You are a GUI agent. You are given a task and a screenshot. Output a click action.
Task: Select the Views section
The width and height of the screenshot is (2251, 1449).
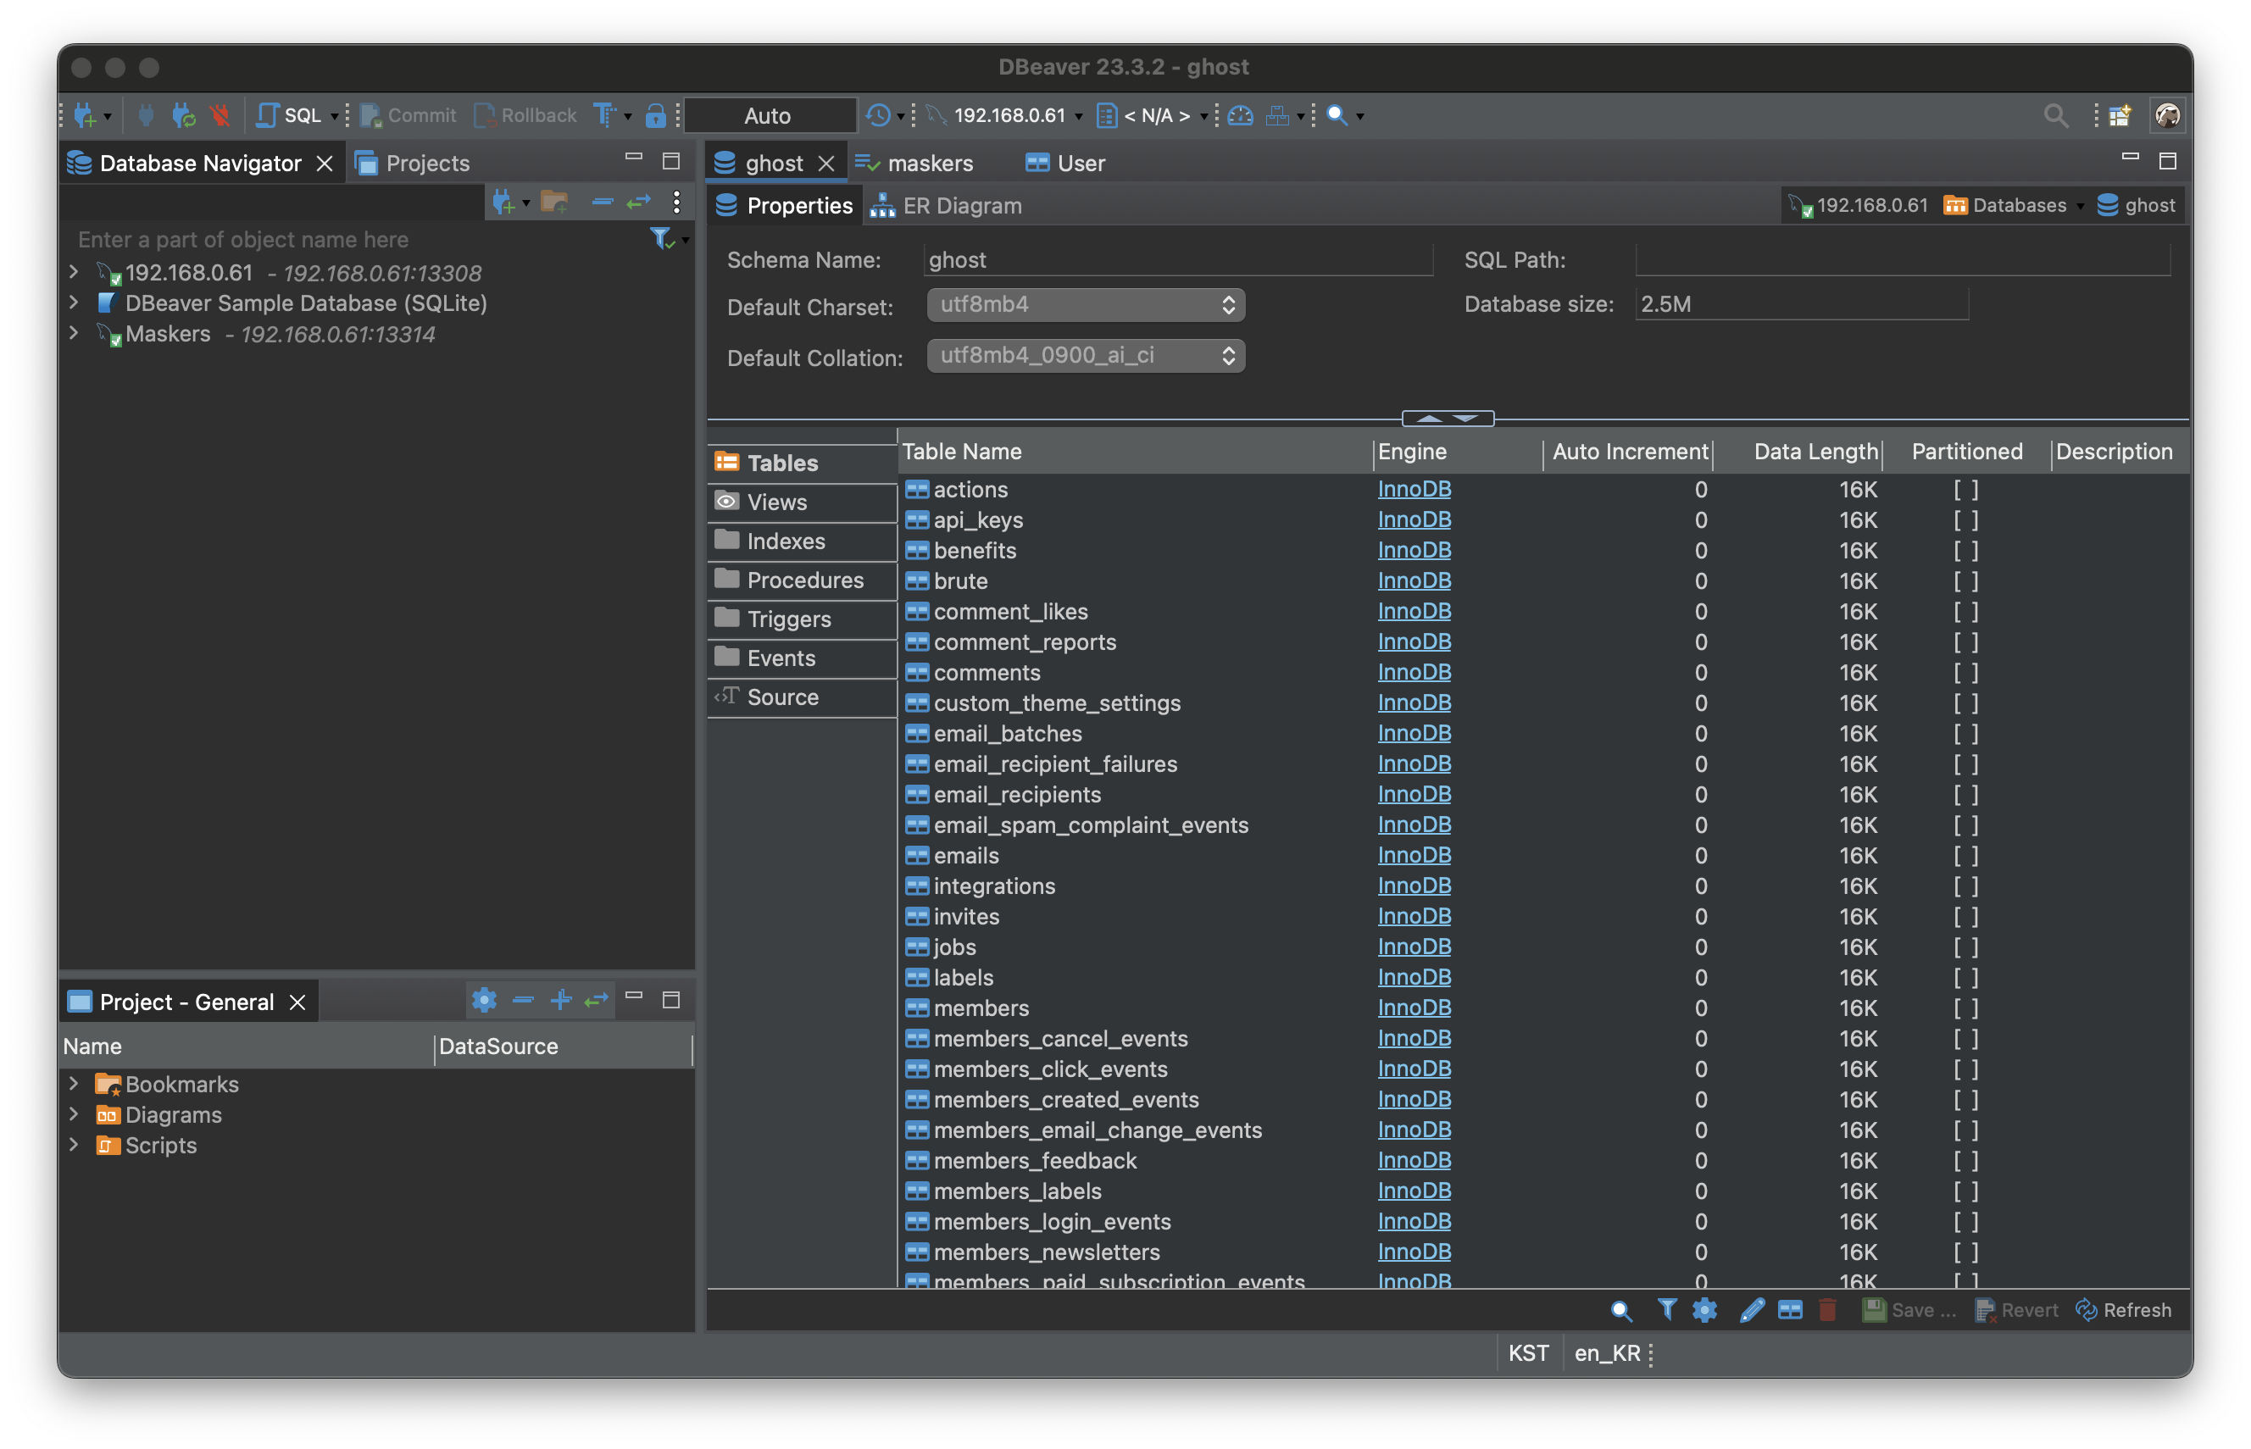pos(802,502)
